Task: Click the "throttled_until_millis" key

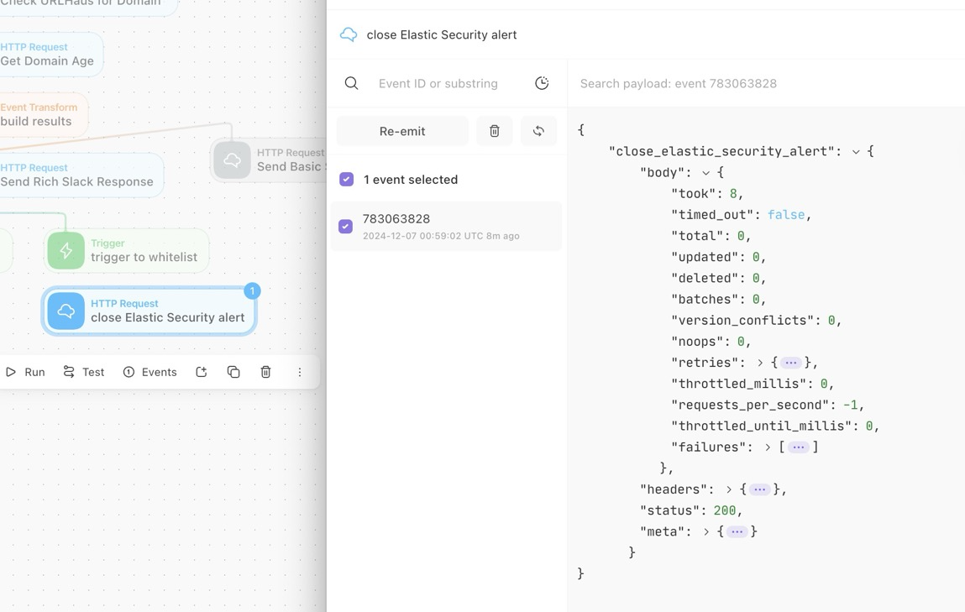Action: coord(761,426)
